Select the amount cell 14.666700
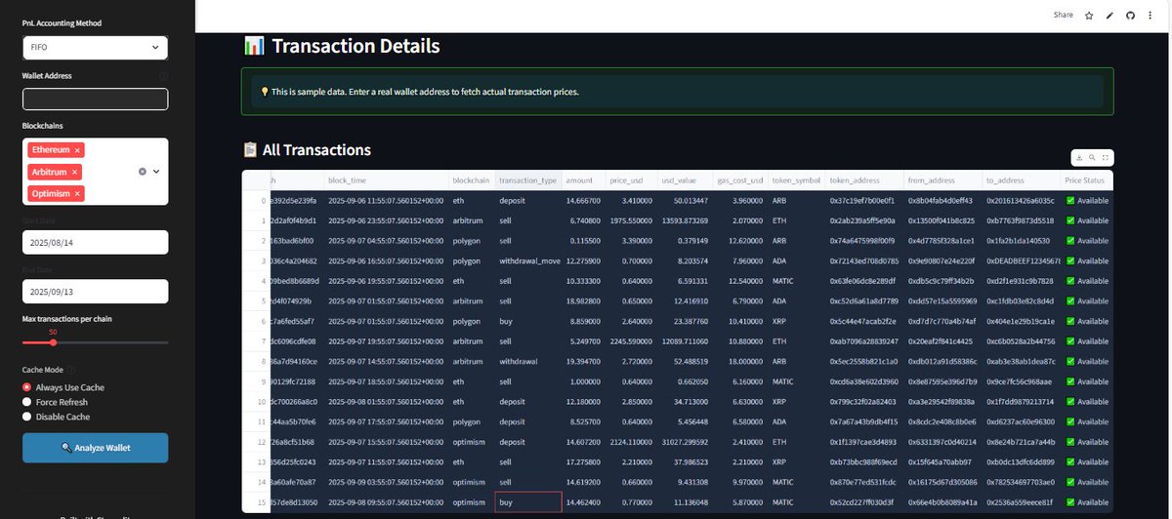1172x519 pixels. click(x=584, y=200)
